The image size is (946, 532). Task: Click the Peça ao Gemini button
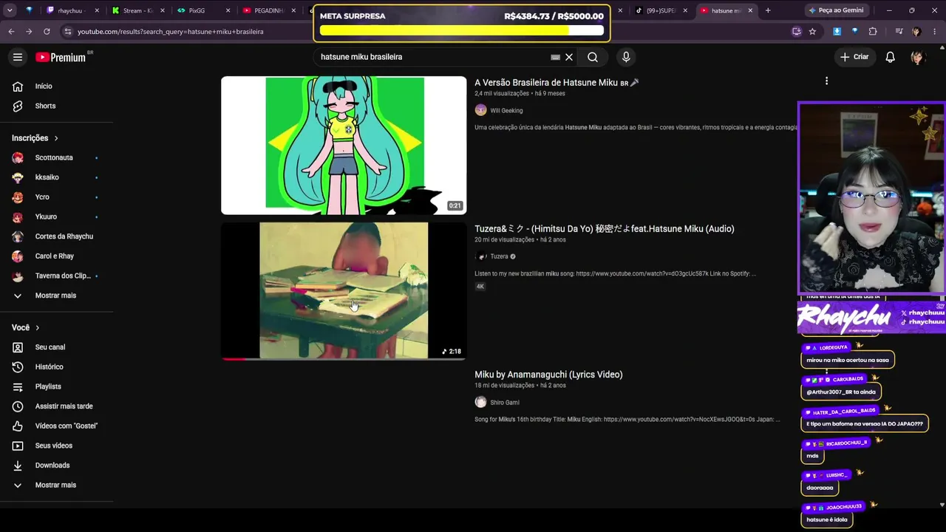(836, 10)
